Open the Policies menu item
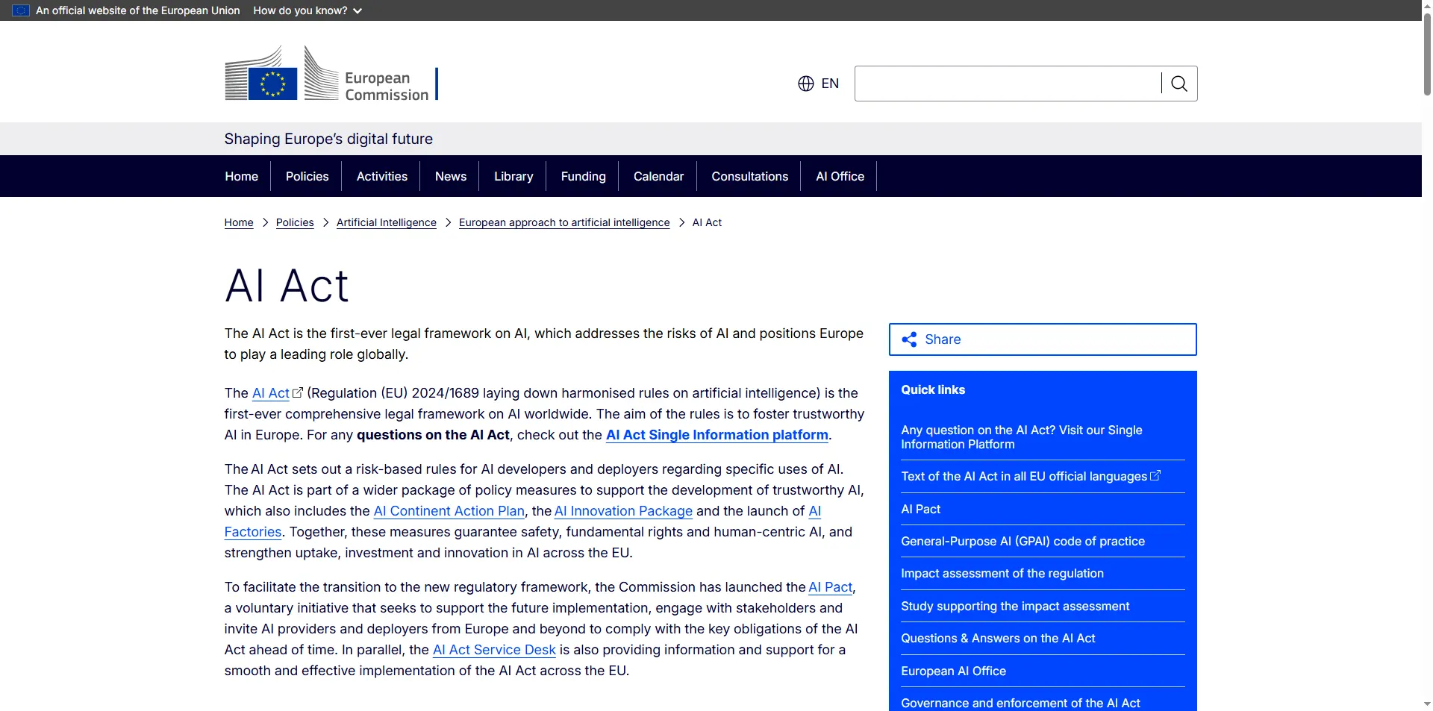1433x711 pixels. 307,176
